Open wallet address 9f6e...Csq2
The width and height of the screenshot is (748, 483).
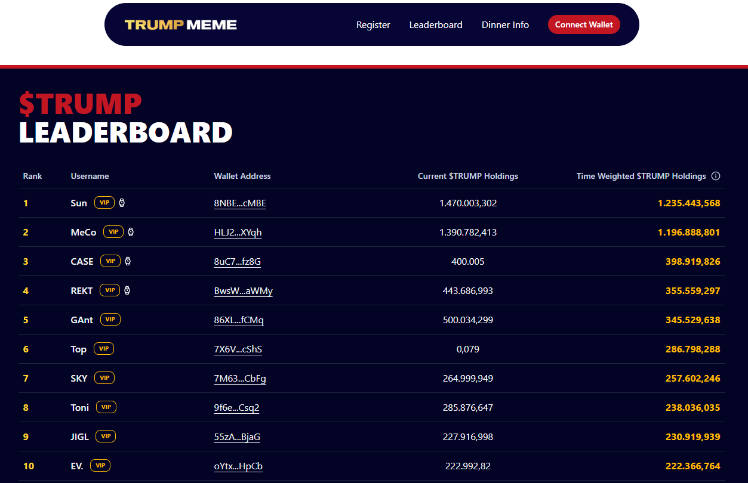point(236,408)
